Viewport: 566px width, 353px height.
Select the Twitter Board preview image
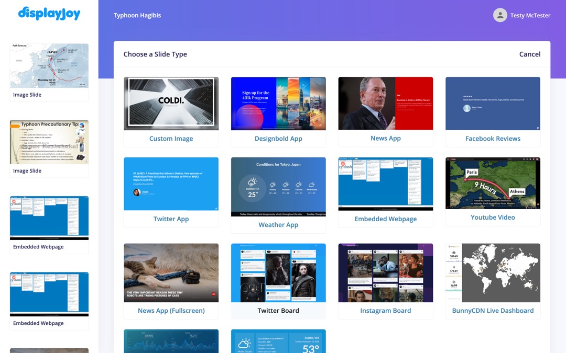278,272
